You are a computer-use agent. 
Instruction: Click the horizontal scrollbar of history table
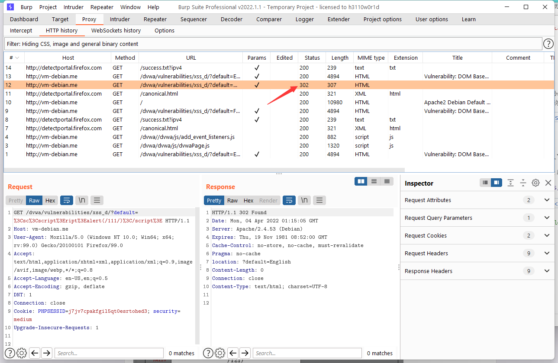pos(204,170)
